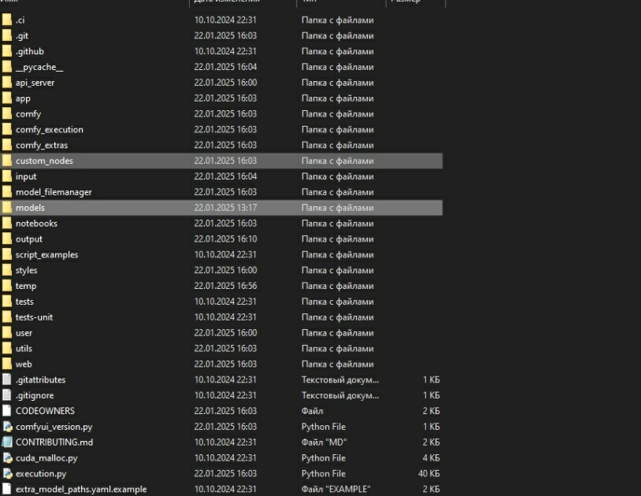Click the script_examples folder icon
The height and width of the screenshot is (496, 641).
[x=6, y=254]
